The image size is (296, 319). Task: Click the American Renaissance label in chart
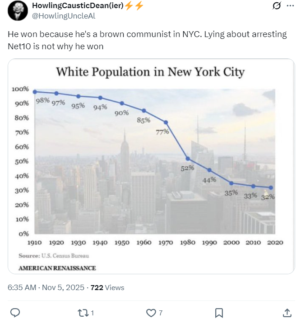point(57,268)
